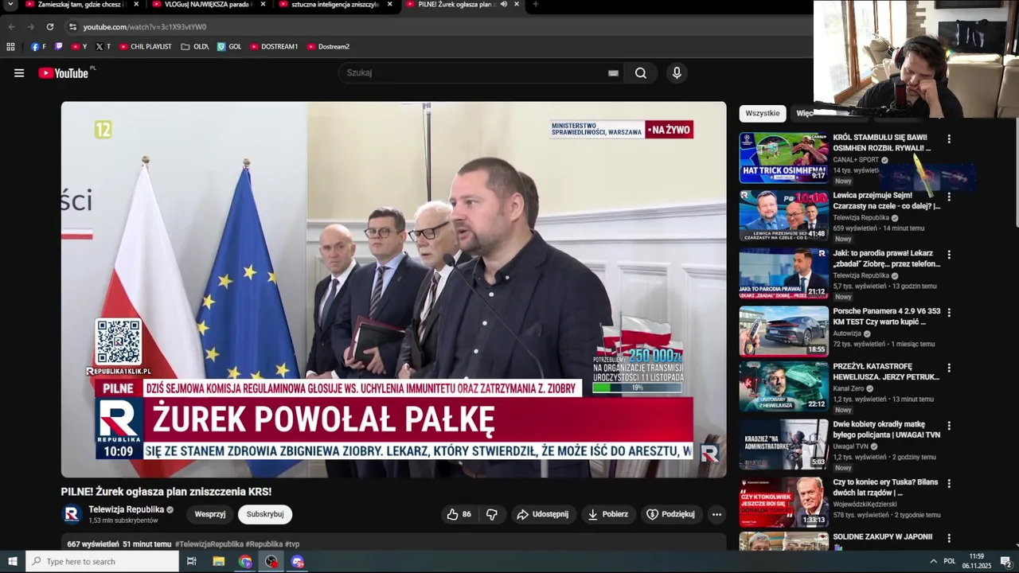This screenshot has width=1019, height=573.
Task: Close the sztuczna inteligencja tab
Action: (389, 4)
